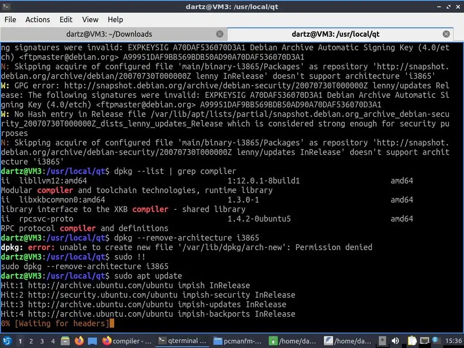Click the rpcsvc-proto package row
This screenshot has width=464, height=348.
[x=207, y=219]
